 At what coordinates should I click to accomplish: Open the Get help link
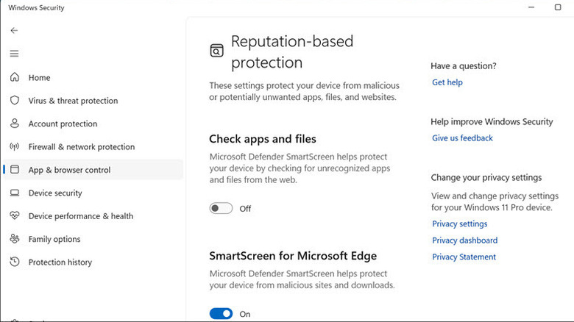click(x=447, y=82)
